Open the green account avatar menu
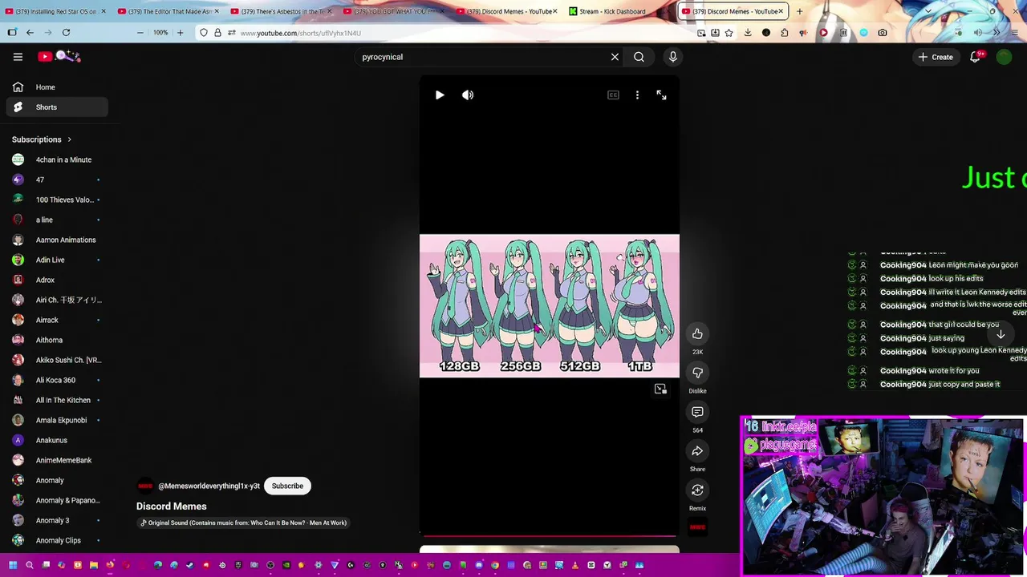 (x=1004, y=57)
